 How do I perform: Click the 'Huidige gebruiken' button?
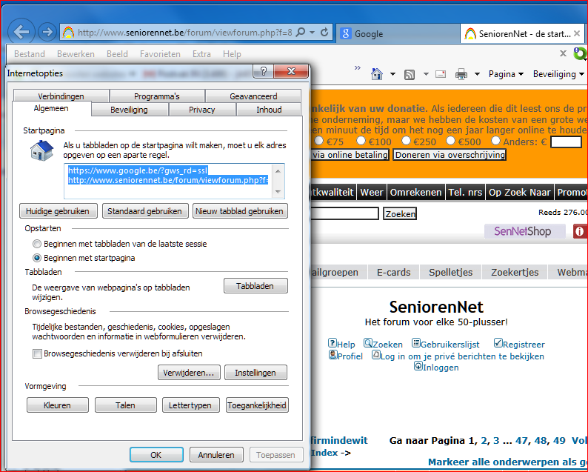tap(57, 211)
